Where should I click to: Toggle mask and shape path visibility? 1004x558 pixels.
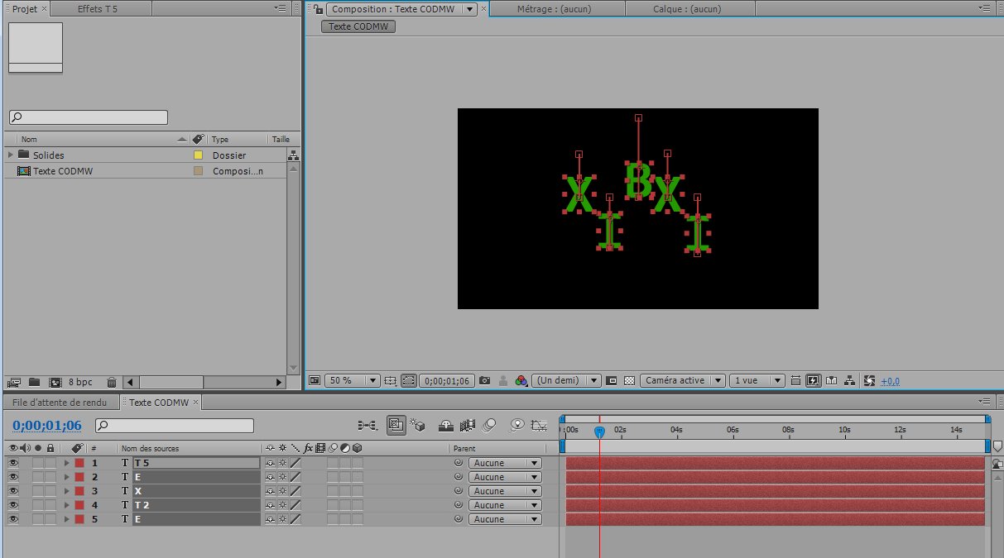pos(408,380)
